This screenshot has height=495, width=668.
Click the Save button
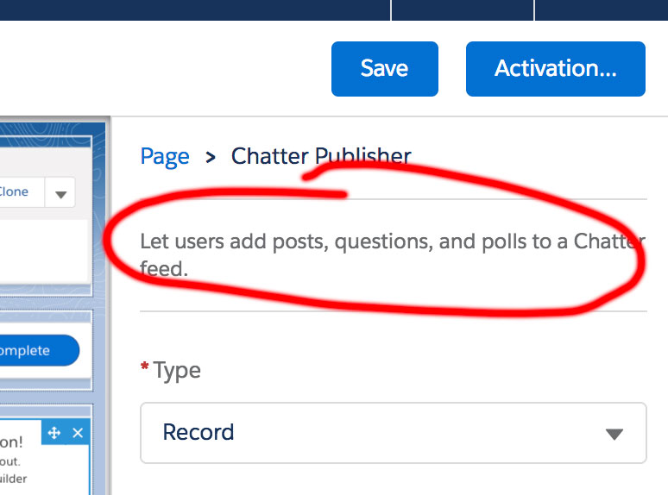coord(384,69)
